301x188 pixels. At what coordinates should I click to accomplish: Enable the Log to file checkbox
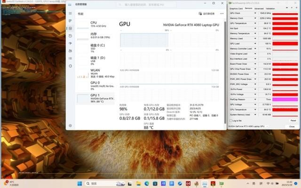(x=230, y=121)
